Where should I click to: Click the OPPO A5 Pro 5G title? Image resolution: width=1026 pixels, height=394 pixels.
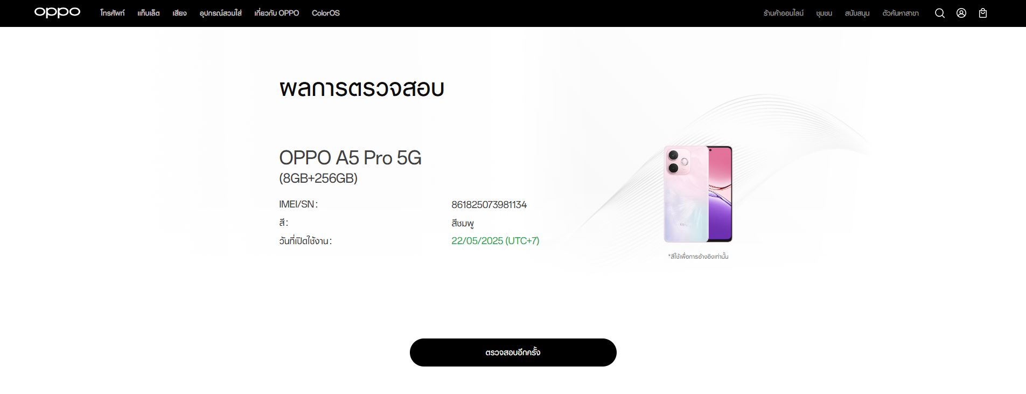click(x=350, y=158)
